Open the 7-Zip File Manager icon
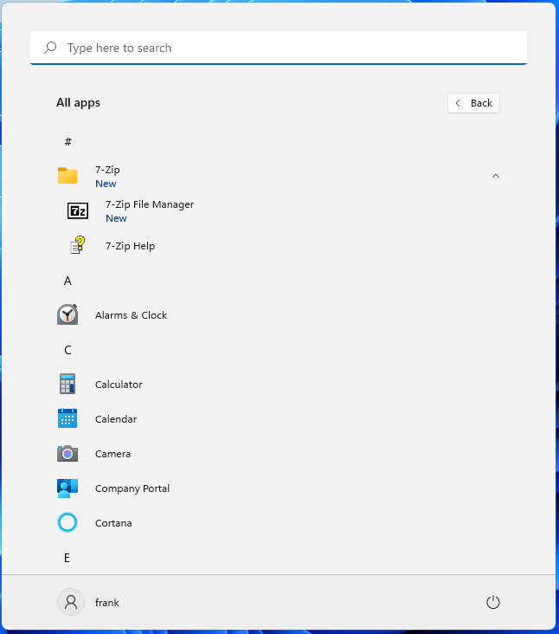559x634 pixels. (78, 211)
